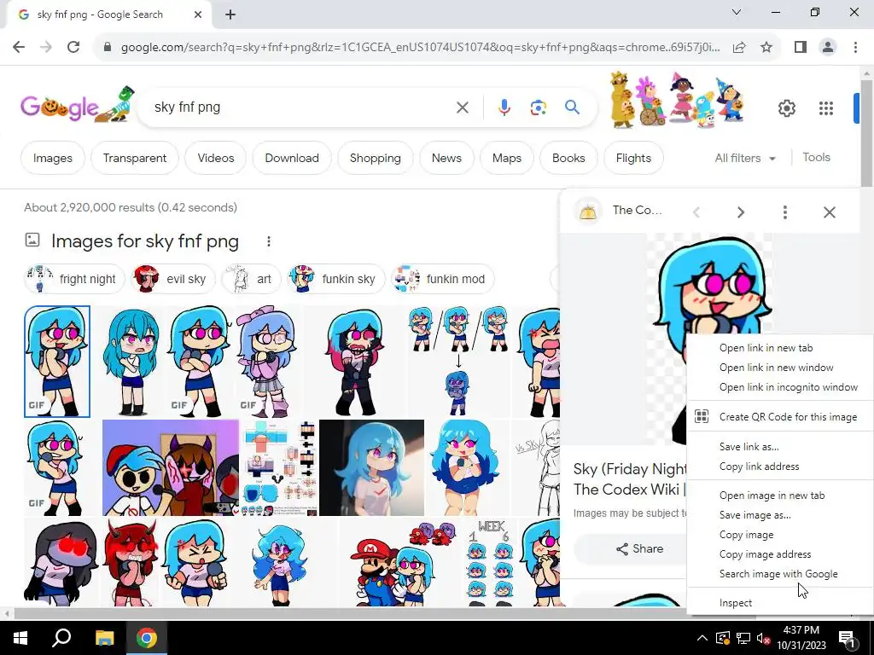Select the Download filter chip

click(292, 158)
